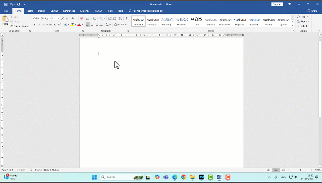Click the Share button
The image size is (322, 183).
(313, 11)
